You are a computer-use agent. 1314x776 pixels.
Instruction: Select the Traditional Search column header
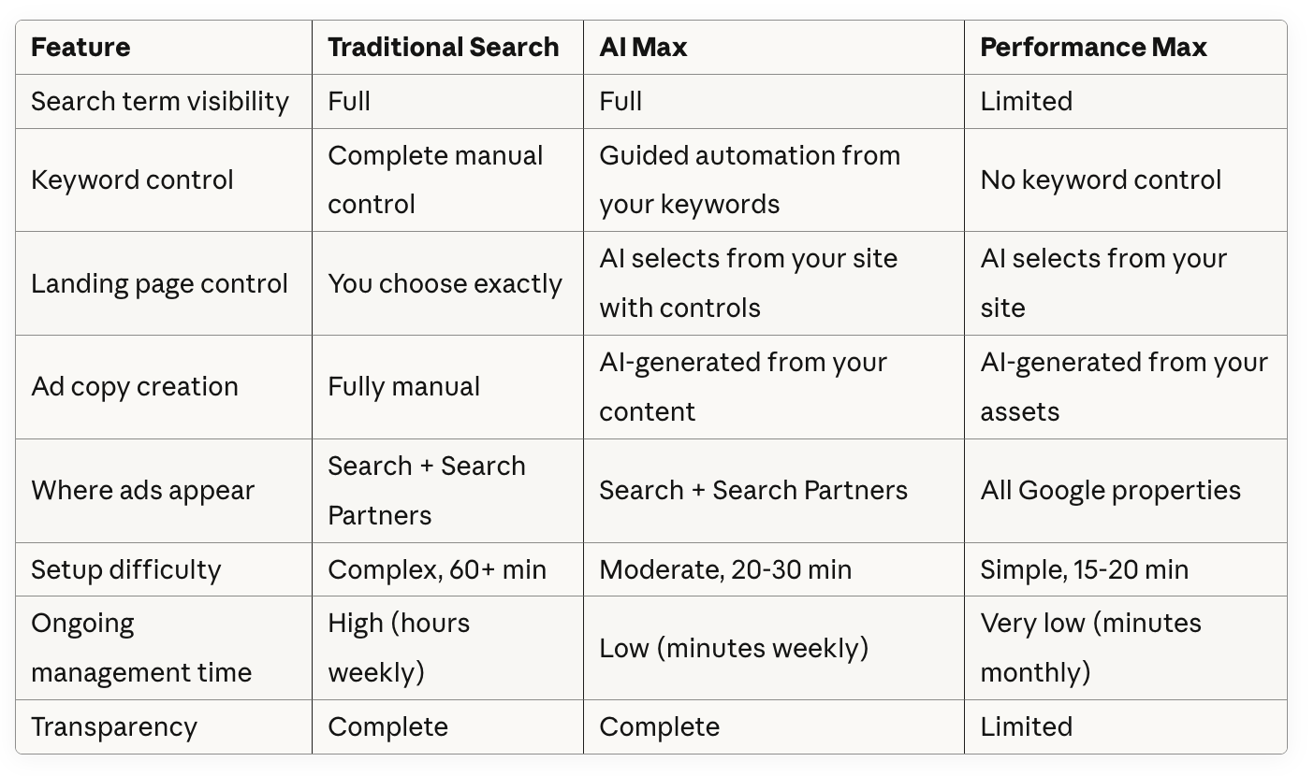coord(444,48)
